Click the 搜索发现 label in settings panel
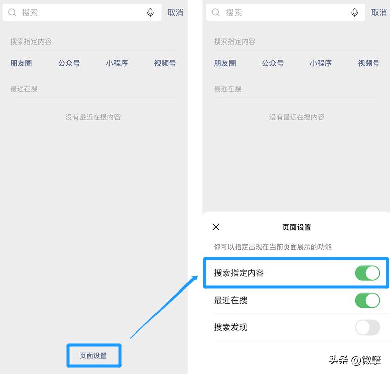Viewport: 390px width, 374px height. click(230, 327)
